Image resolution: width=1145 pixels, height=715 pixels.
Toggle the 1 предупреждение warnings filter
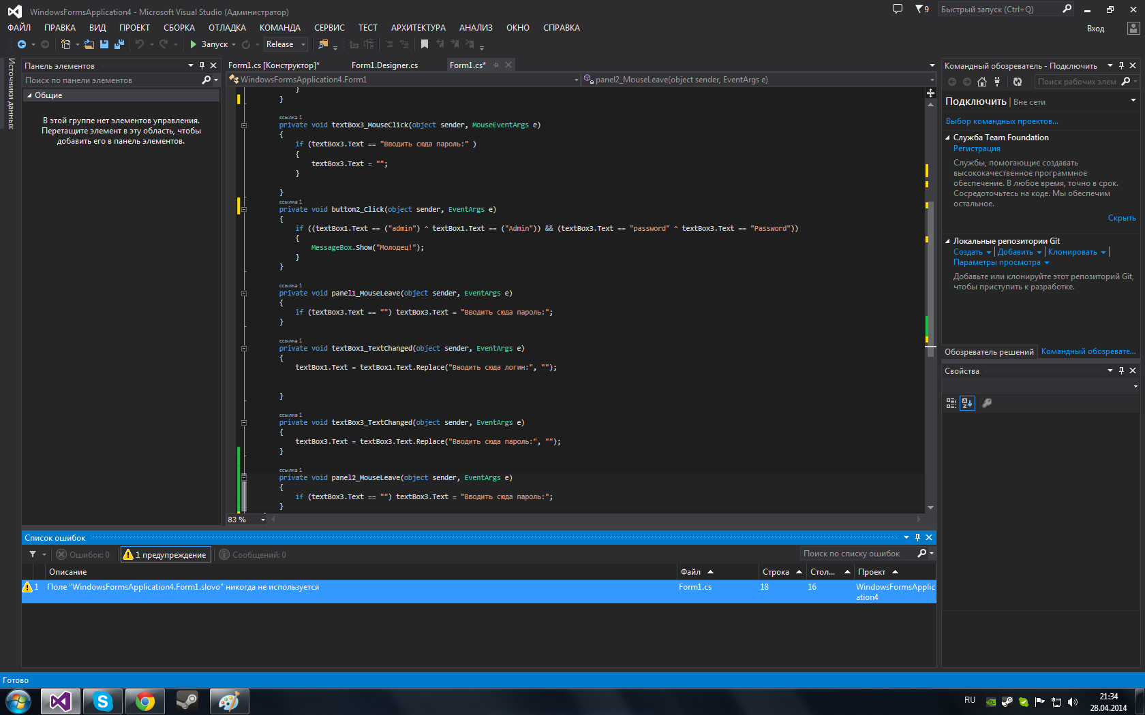coord(166,555)
